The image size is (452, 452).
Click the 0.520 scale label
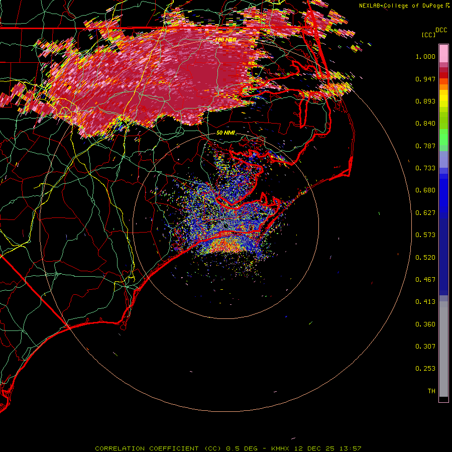point(425,258)
